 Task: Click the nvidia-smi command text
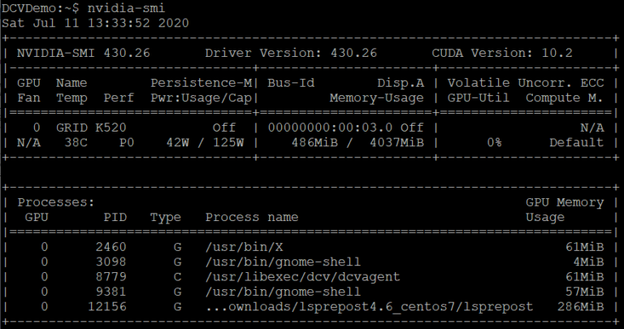click(x=126, y=8)
